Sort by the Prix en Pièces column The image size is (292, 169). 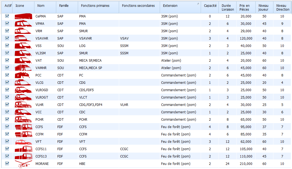pyautogui.click(x=244, y=7)
